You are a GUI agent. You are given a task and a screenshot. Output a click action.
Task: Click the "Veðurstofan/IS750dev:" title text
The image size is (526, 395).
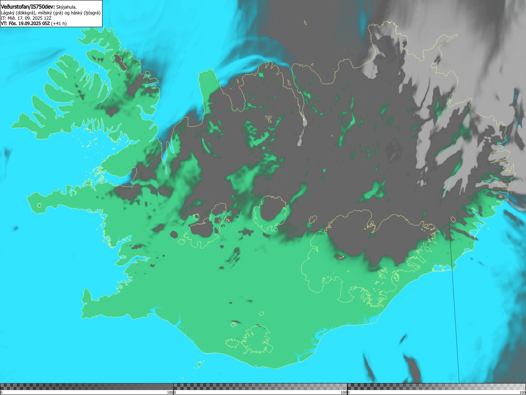coord(28,7)
